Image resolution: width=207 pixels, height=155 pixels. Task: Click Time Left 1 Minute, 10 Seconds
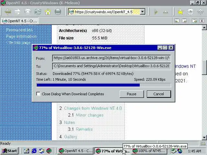[x=61, y=79]
